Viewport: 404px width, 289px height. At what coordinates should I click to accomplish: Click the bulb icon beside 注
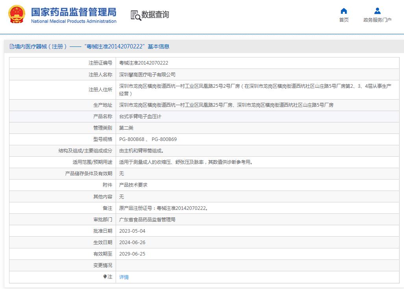click(105, 277)
